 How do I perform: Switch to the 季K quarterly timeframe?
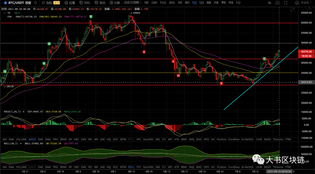pyautogui.click(x=223, y=3)
